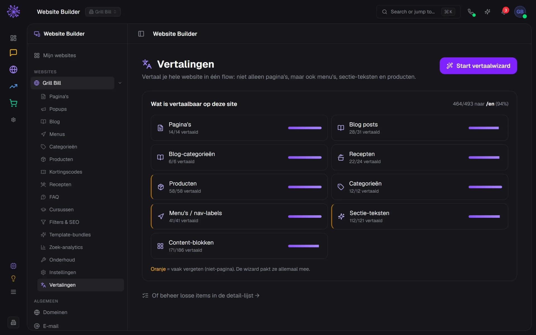Toggle the sidebar panel collapse icon
The width and height of the screenshot is (536, 335).
(141, 34)
